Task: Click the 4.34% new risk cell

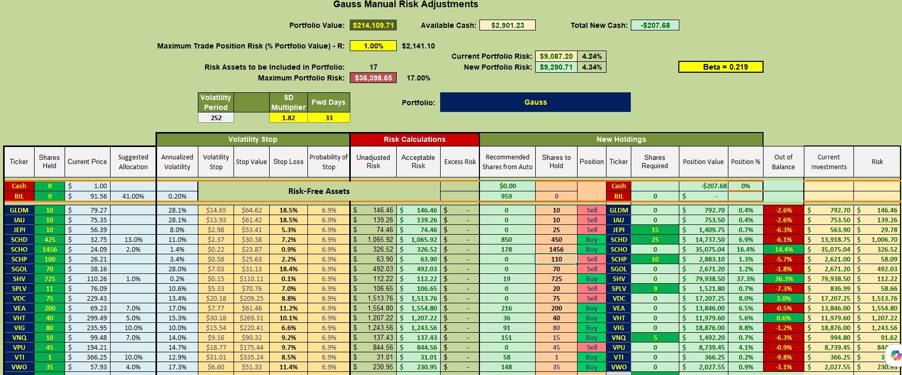Action: [x=592, y=67]
